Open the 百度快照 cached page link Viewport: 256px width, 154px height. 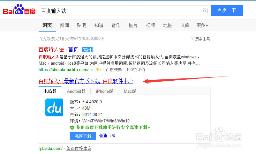114,70
